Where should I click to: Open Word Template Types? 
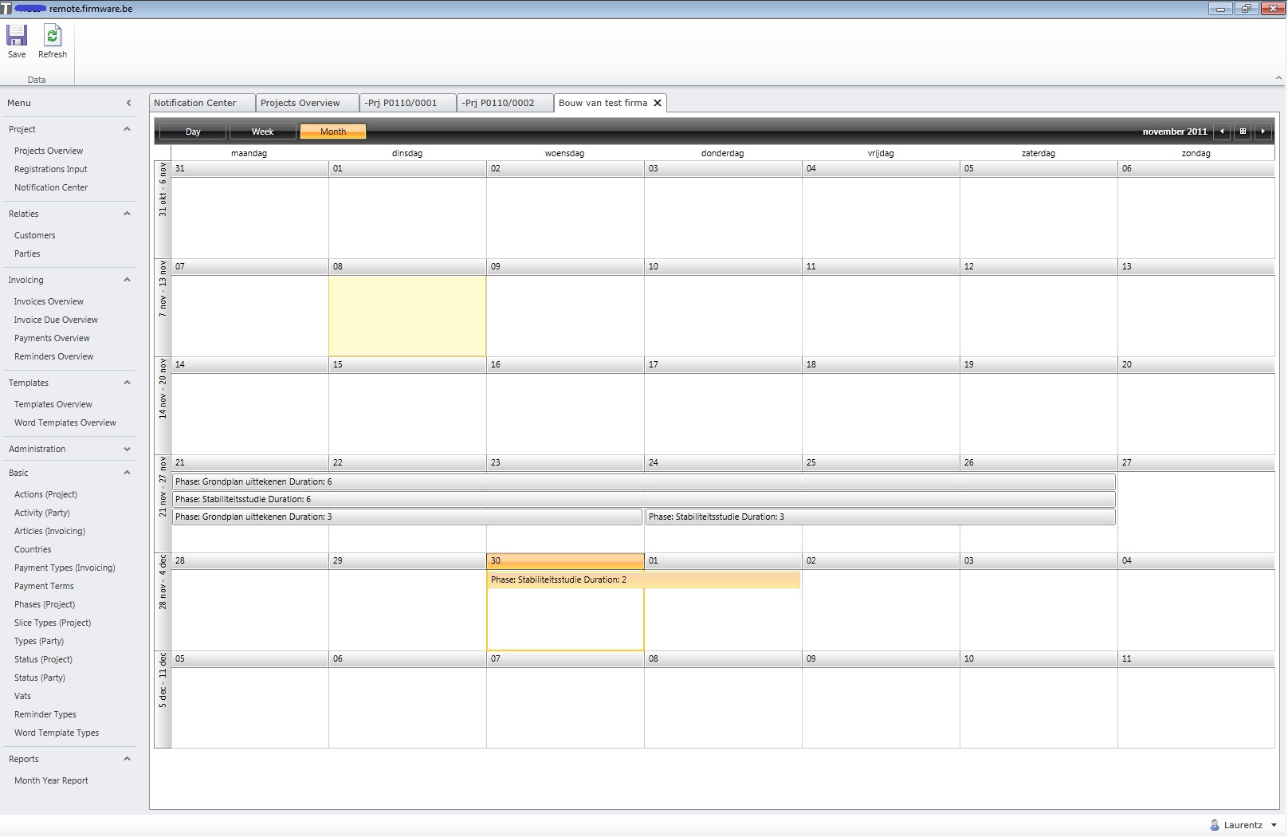[57, 733]
